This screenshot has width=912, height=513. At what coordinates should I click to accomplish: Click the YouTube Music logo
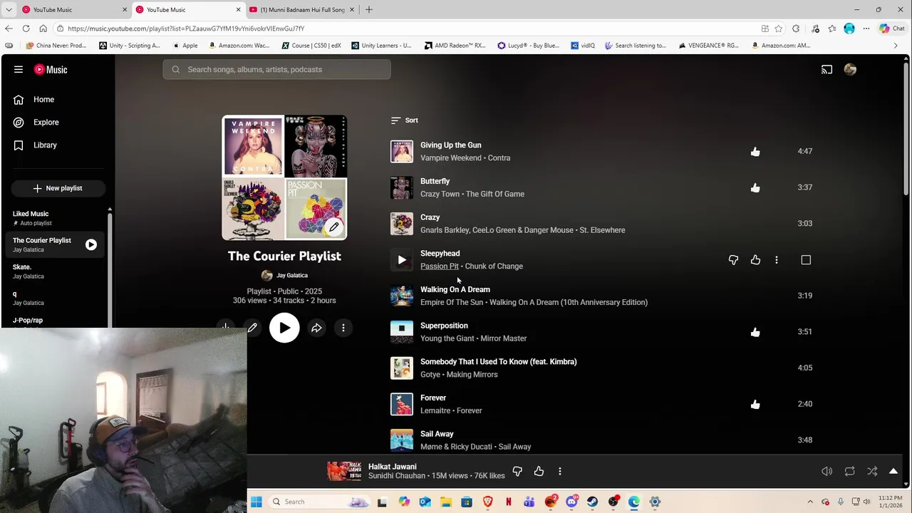click(51, 69)
